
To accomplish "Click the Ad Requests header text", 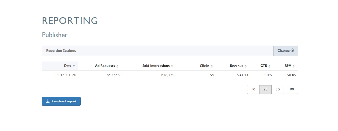I will coord(105,66).
